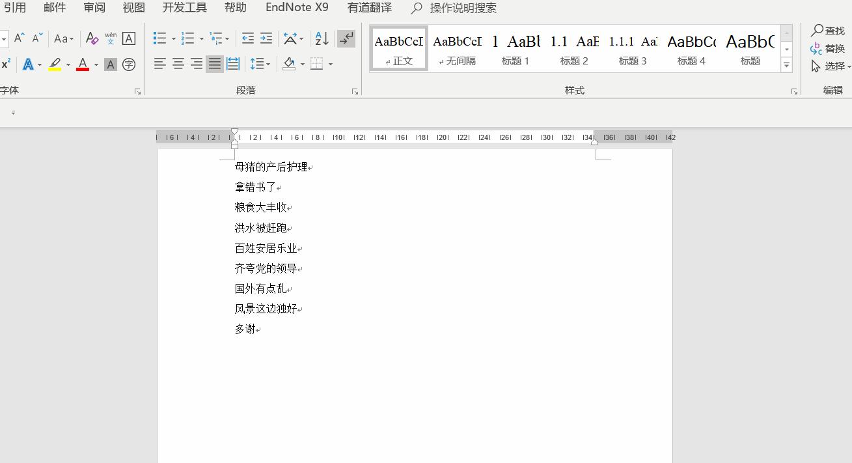Open the line spacing dropdown
The width and height of the screenshot is (852, 463).
260,63
